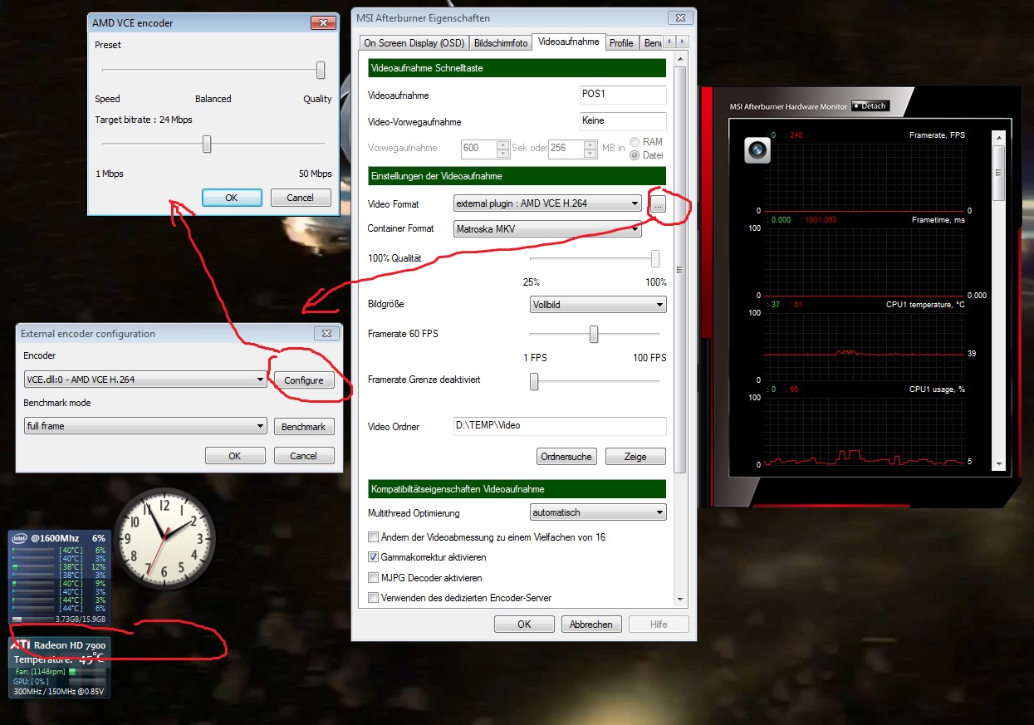Click the Ordnersuche button
This screenshot has height=725, width=1034.
coord(566,456)
